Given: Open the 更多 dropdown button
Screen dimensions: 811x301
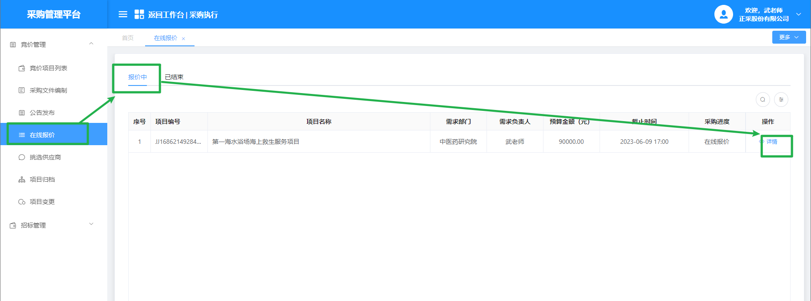Looking at the screenshot, I should click(x=788, y=37).
